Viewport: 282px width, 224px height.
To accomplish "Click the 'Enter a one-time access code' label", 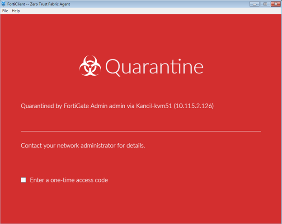I will click(x=69, y=180).
